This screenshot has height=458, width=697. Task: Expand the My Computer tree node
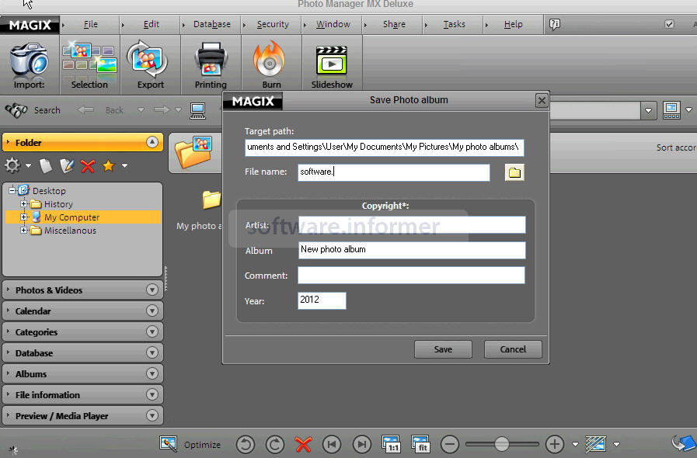click(x=24, y=217)
